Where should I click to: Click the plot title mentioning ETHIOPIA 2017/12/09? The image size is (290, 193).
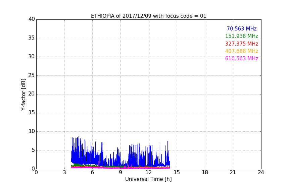click(x=148, y=16)
